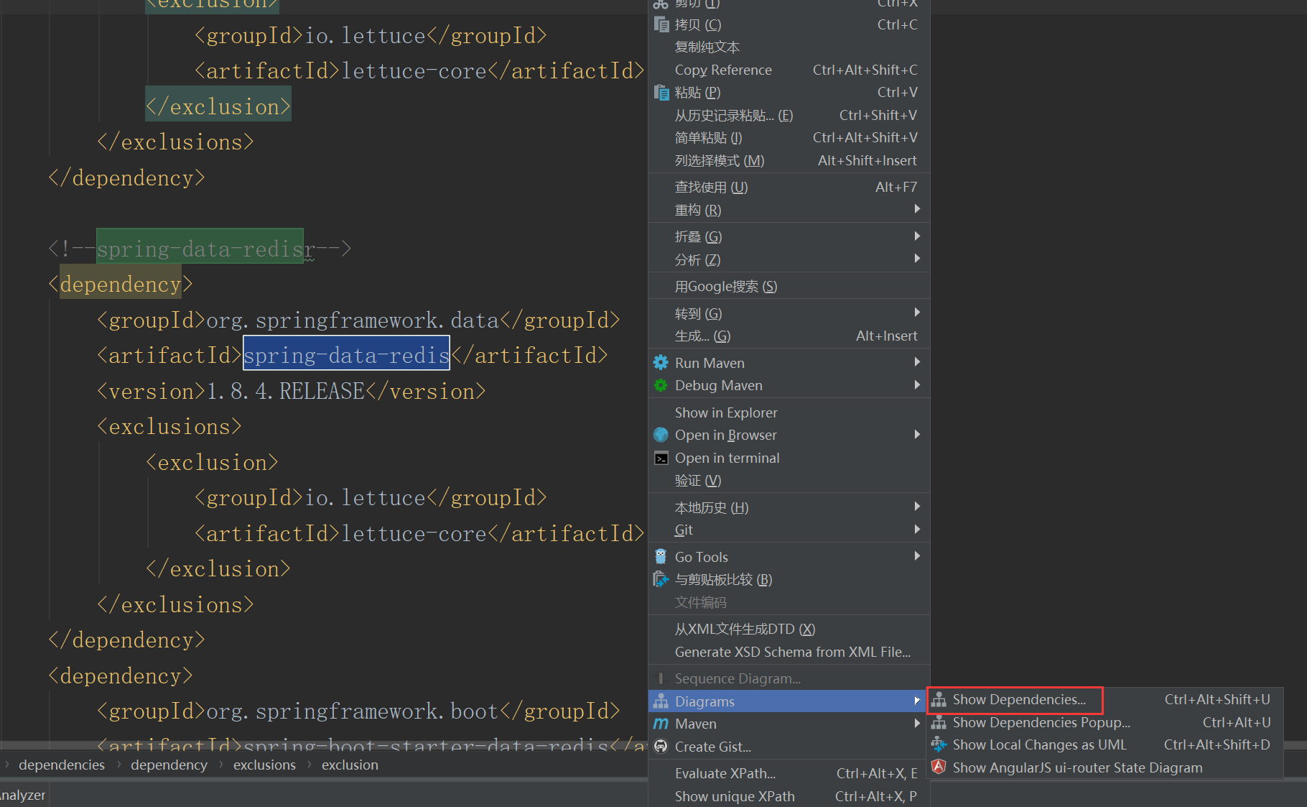Click the Open in terminal console icon

[661, 458]
